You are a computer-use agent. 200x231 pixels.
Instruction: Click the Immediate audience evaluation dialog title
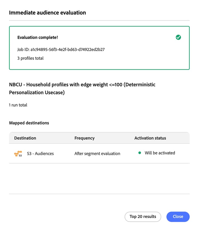click(47, 13)
